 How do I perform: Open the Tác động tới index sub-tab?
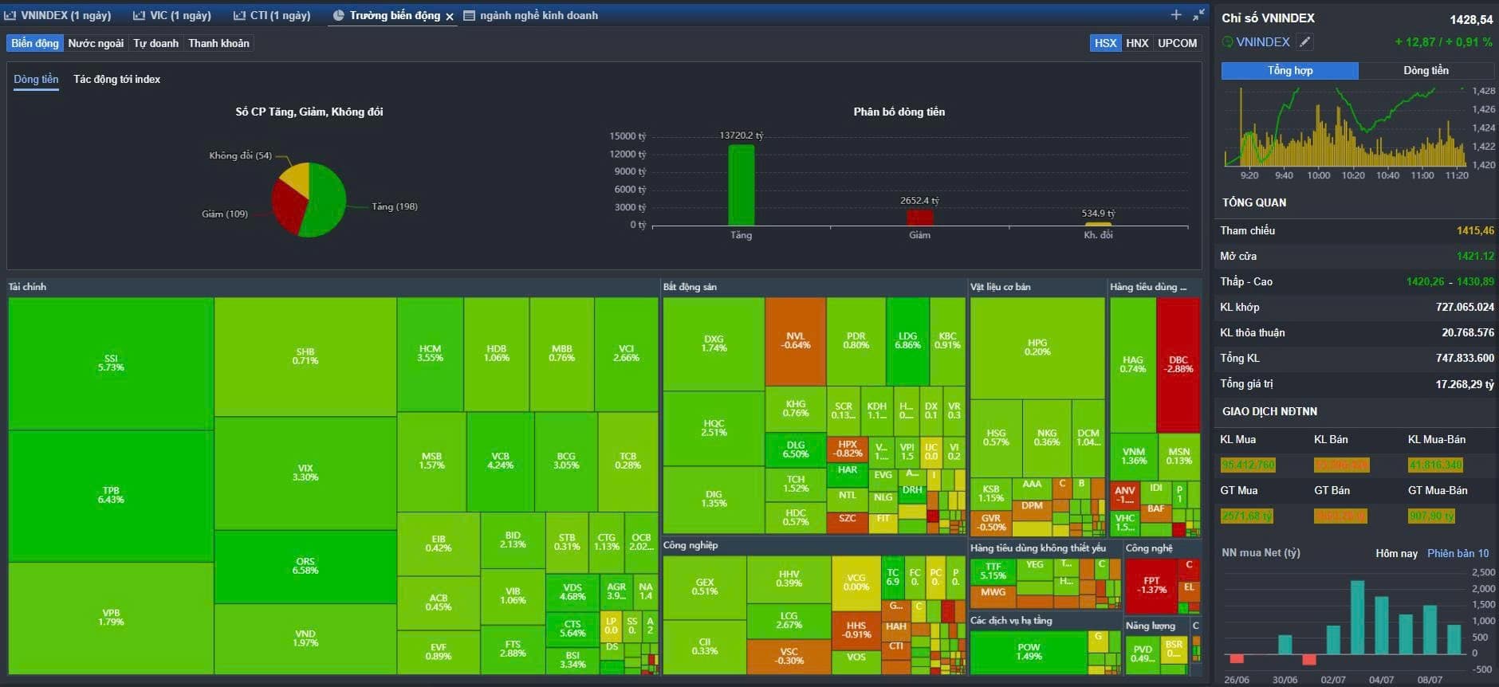click(x=116, y=79)
